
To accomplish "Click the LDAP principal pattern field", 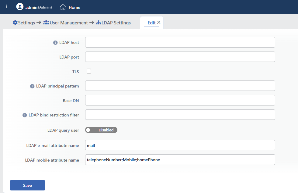I will coord(180,86).
